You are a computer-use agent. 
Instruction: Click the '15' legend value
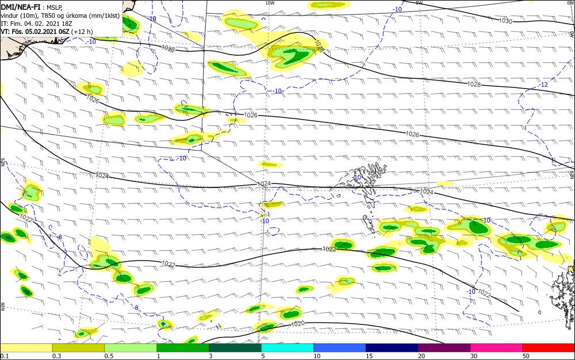369,356
